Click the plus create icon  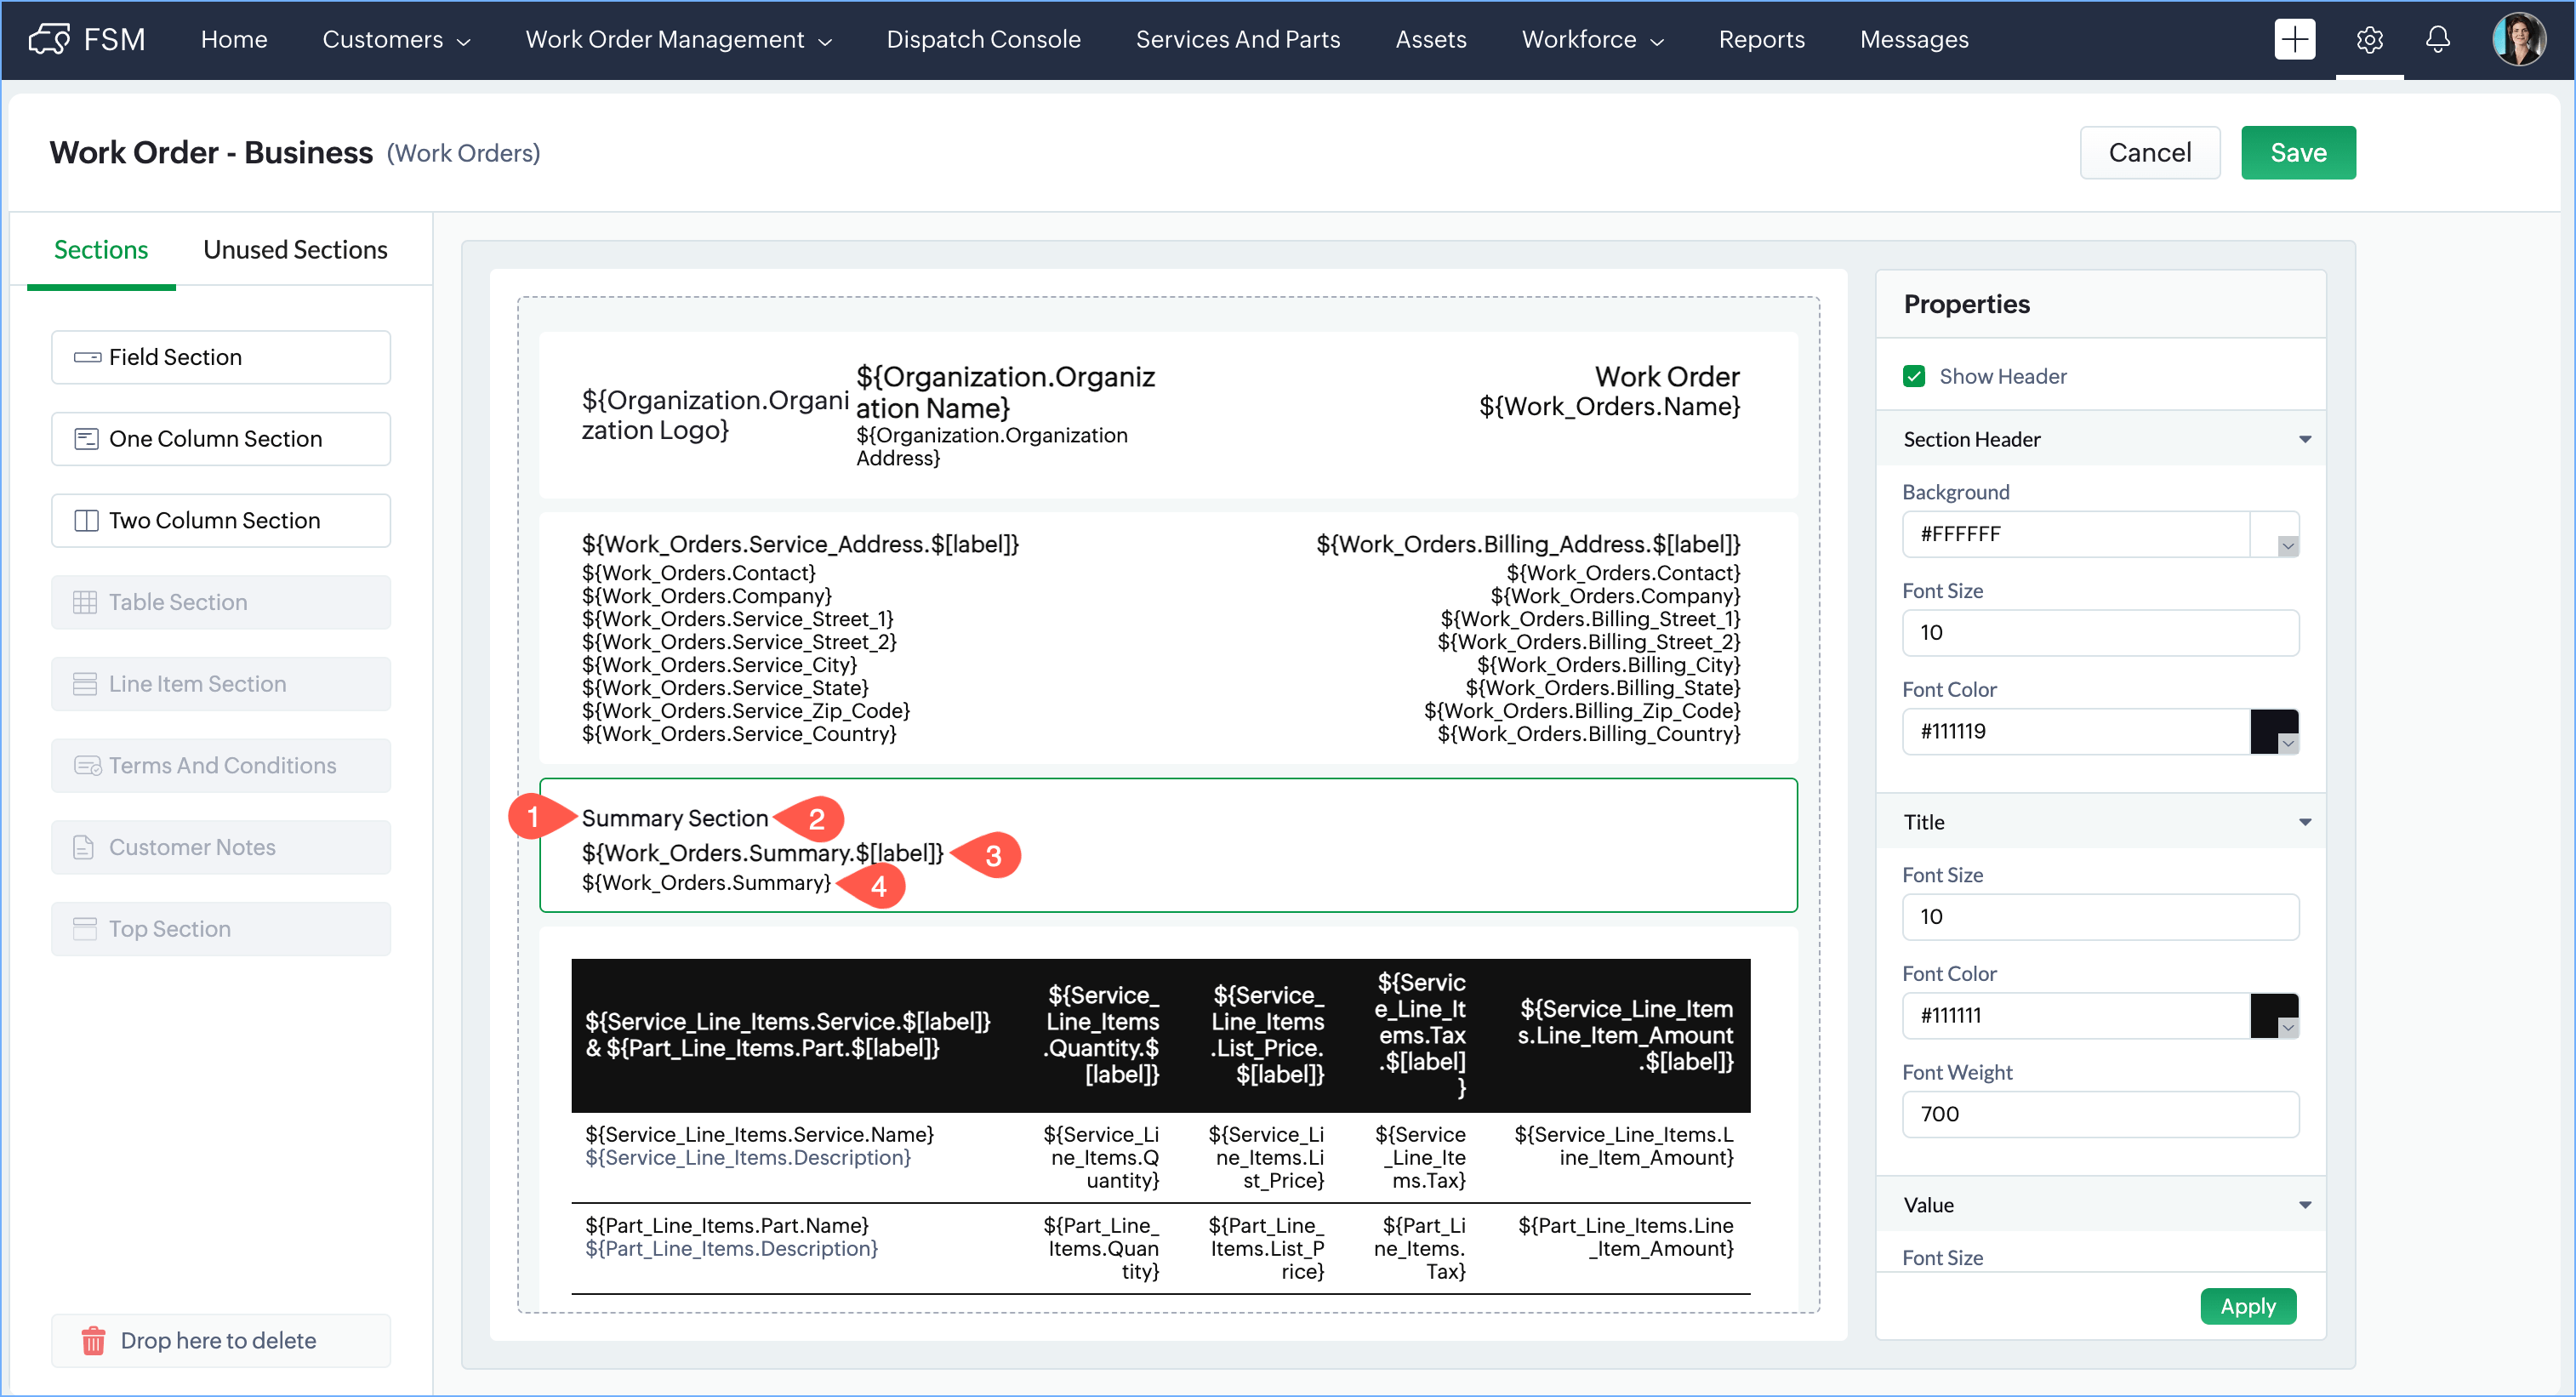click(2294, 40)
